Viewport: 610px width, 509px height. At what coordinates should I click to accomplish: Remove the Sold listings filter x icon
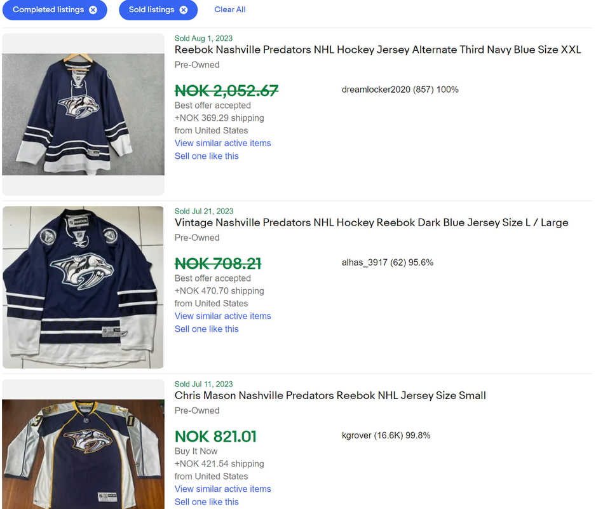pos(184,10)
